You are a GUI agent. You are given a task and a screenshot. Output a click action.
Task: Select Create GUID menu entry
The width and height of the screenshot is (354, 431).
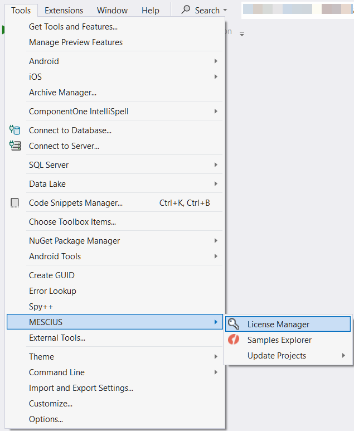(x=51, y=275)
